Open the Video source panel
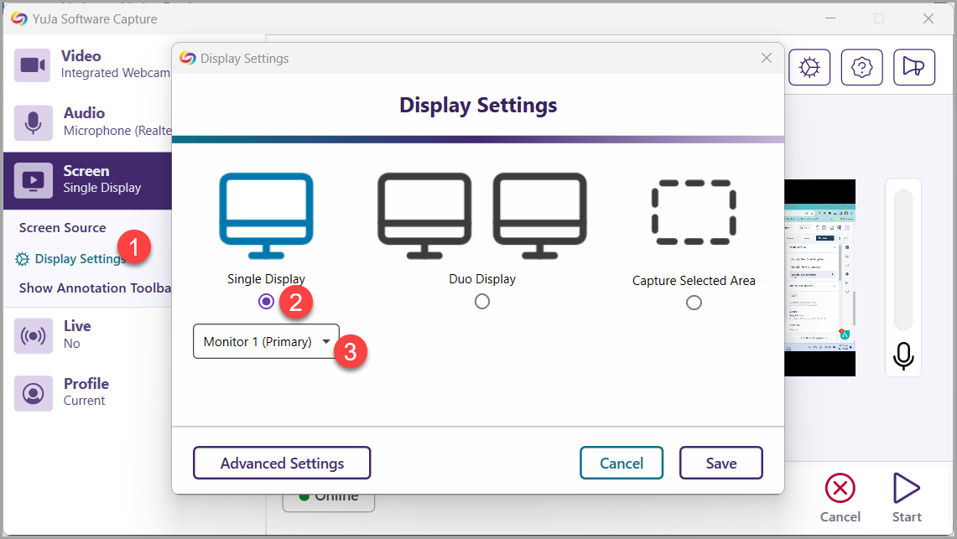The width and height of the screenshot is (957, 539). [89, 64]
